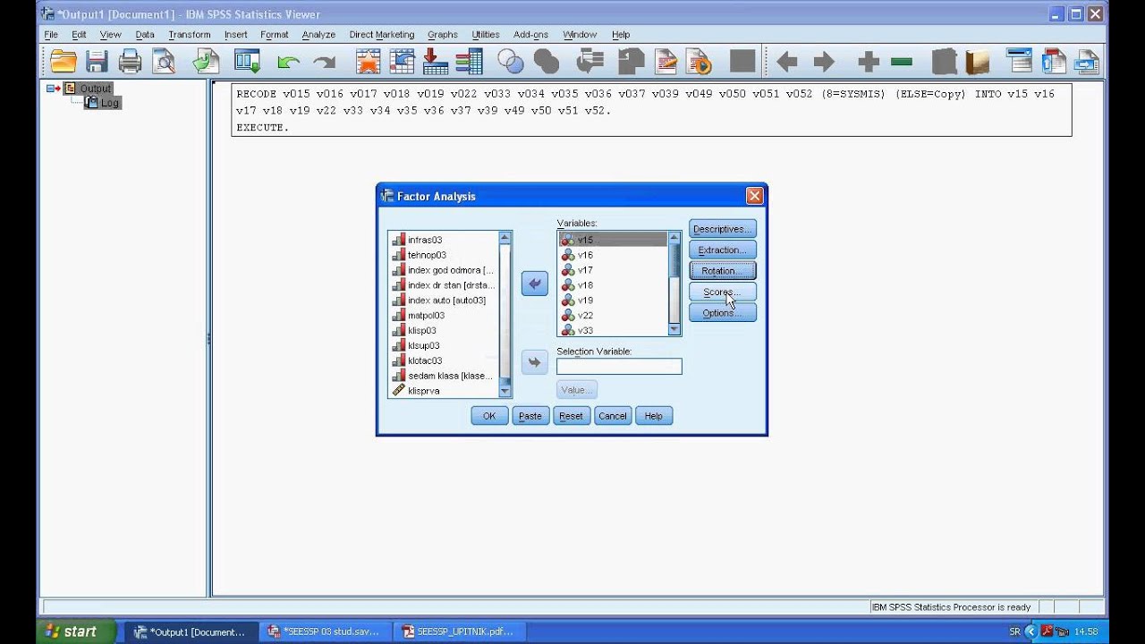Screen dimensions: 1145x644
Task: Expand the outline with the plus icon
Action: click(x=868, y=62)
